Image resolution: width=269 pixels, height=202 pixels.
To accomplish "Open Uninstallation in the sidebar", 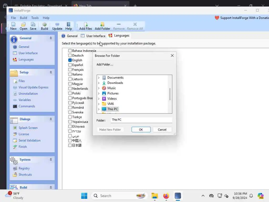I will [x=28, y=94].
